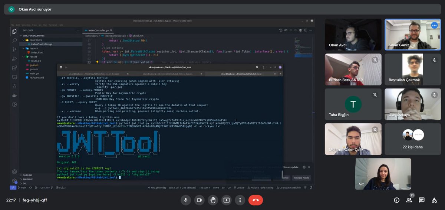Open options on Sinan Ganiz tile
Image resolution: width=445 pixels, height=210 pixels.
434,25
